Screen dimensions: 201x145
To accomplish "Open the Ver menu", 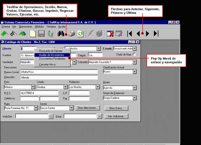I will pyautogui.click(x=14, y=27).
